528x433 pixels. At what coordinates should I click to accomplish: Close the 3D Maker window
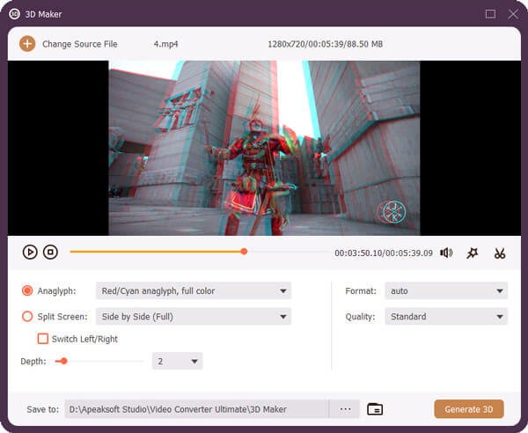pyautogui.click(x=513, y=14)
